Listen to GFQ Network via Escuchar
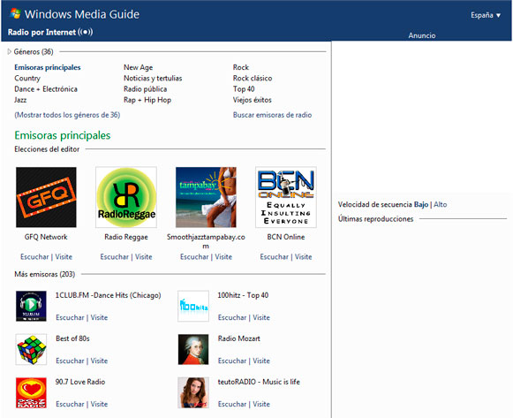 point(34,257)
